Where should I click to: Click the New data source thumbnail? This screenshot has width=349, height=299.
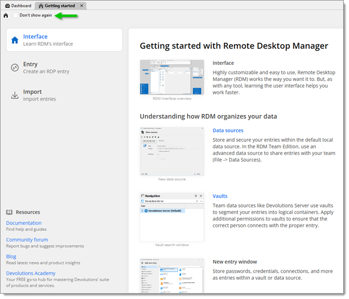coord(172,151)
